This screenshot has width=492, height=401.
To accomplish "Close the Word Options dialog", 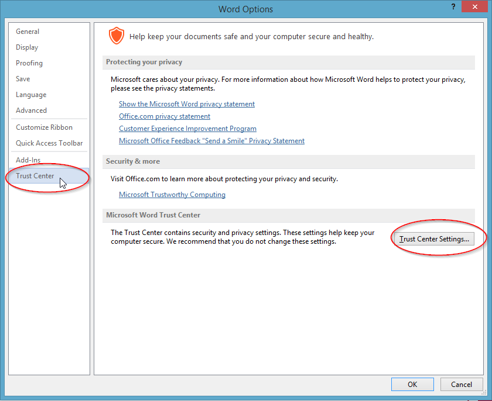I will [475, 6].
